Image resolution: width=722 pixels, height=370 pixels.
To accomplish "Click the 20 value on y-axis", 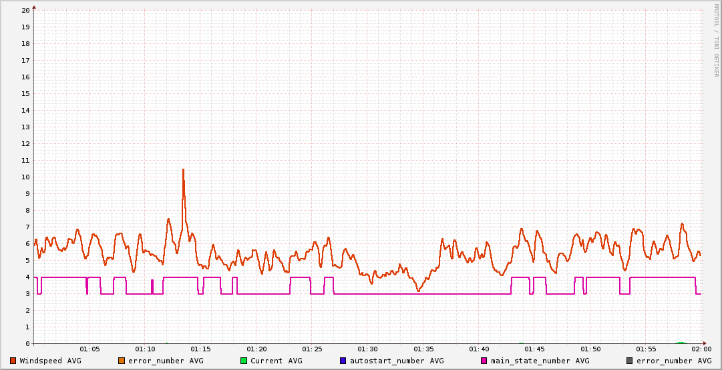I will click(25, 10).
